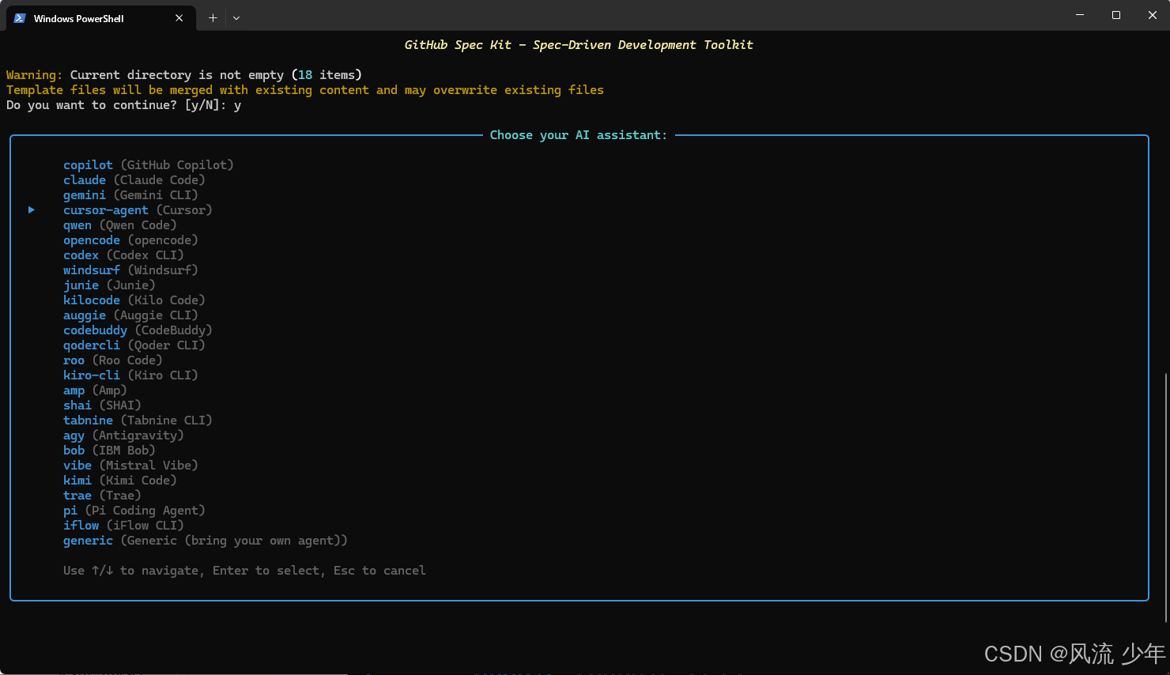
Task: Click the navigation hint line 'Use ↑/↓ to navigate'
Action: 244,571
